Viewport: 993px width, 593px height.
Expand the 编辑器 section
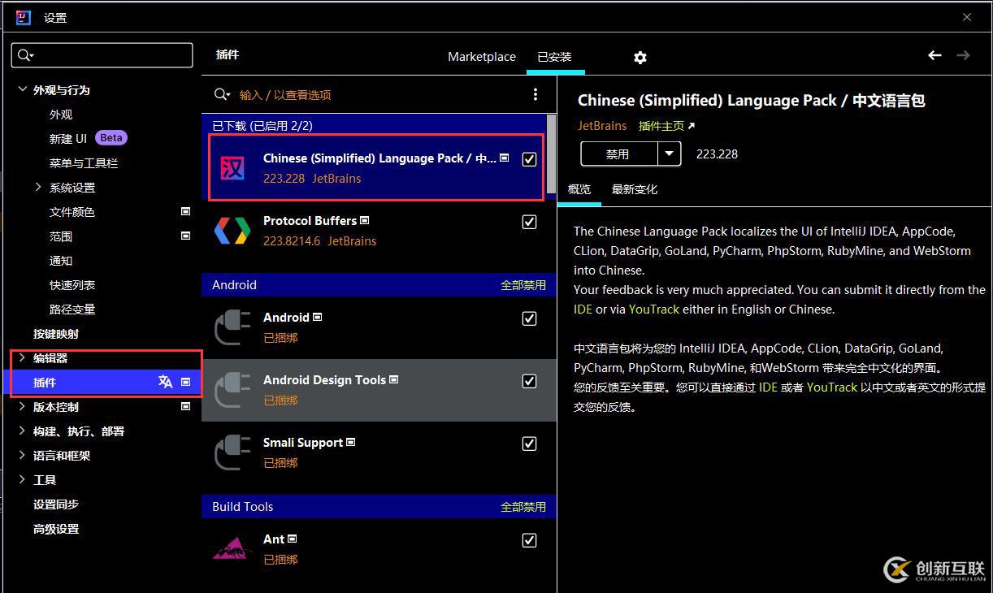[x=22, y=357]
